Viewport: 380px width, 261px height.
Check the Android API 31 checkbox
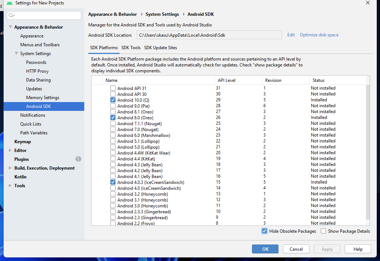pos(113,88)
